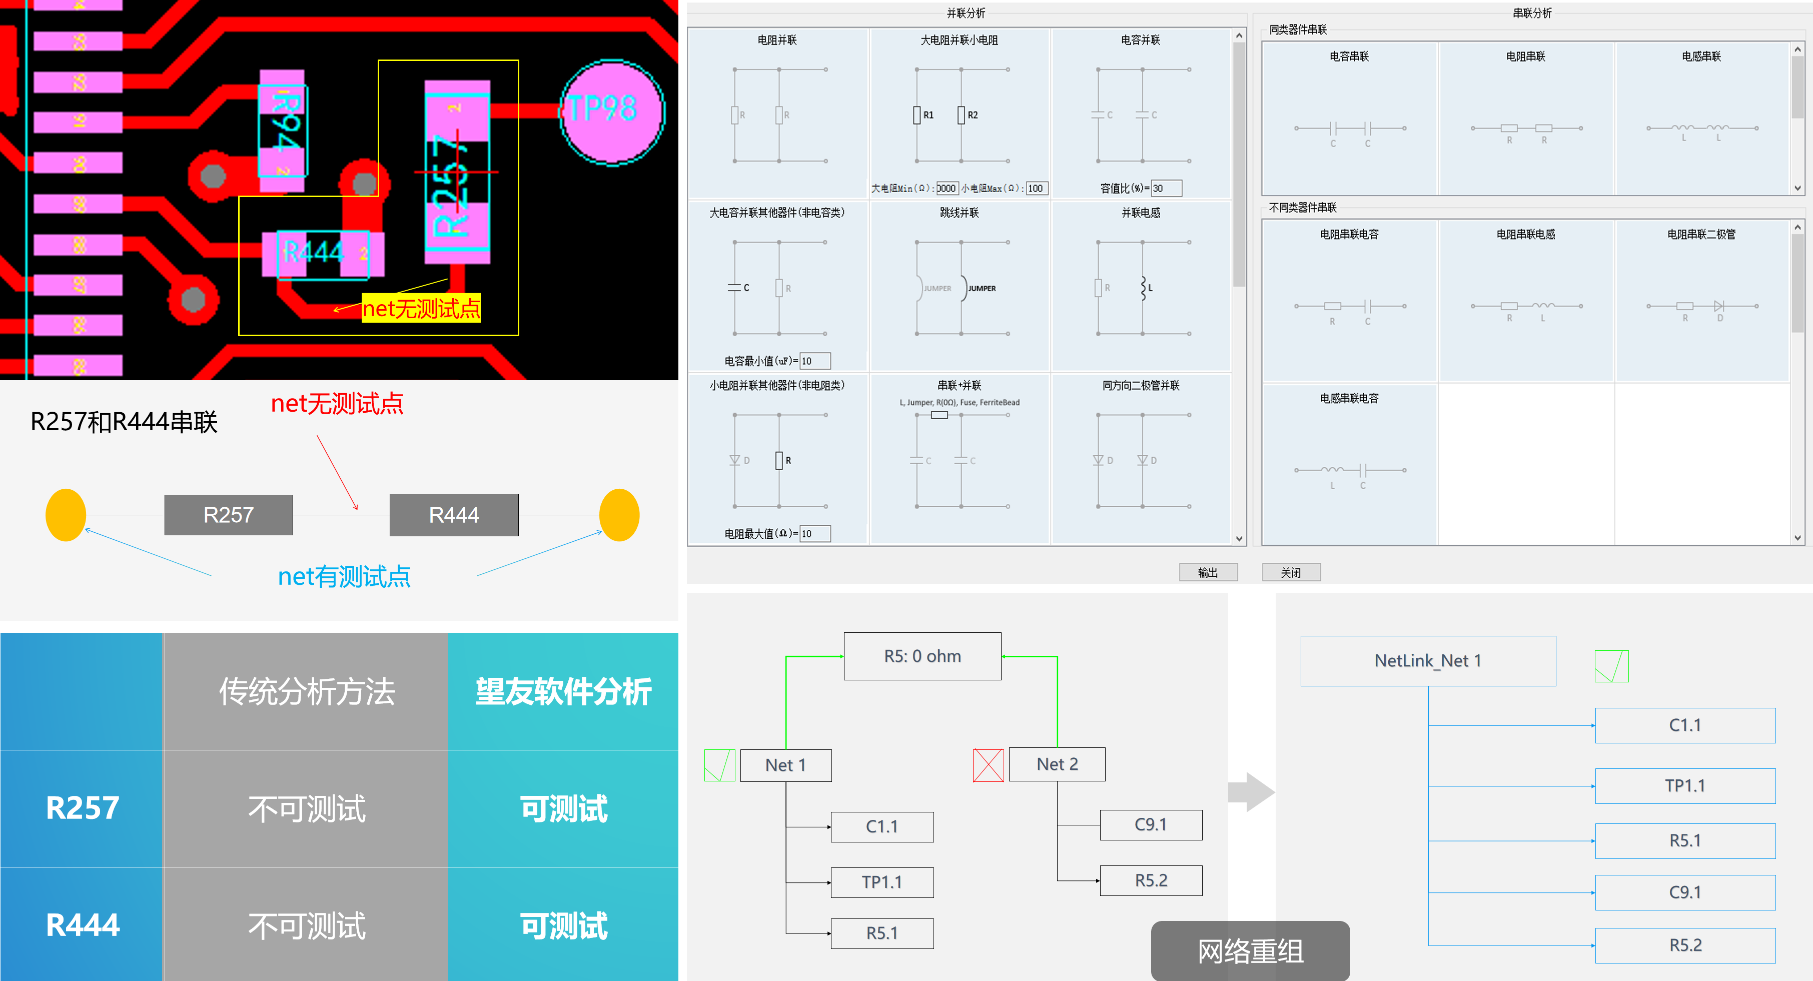Select the TP1.1 node under Net 1
This screenshot has width=1813, height=981.
pos(882,882)
